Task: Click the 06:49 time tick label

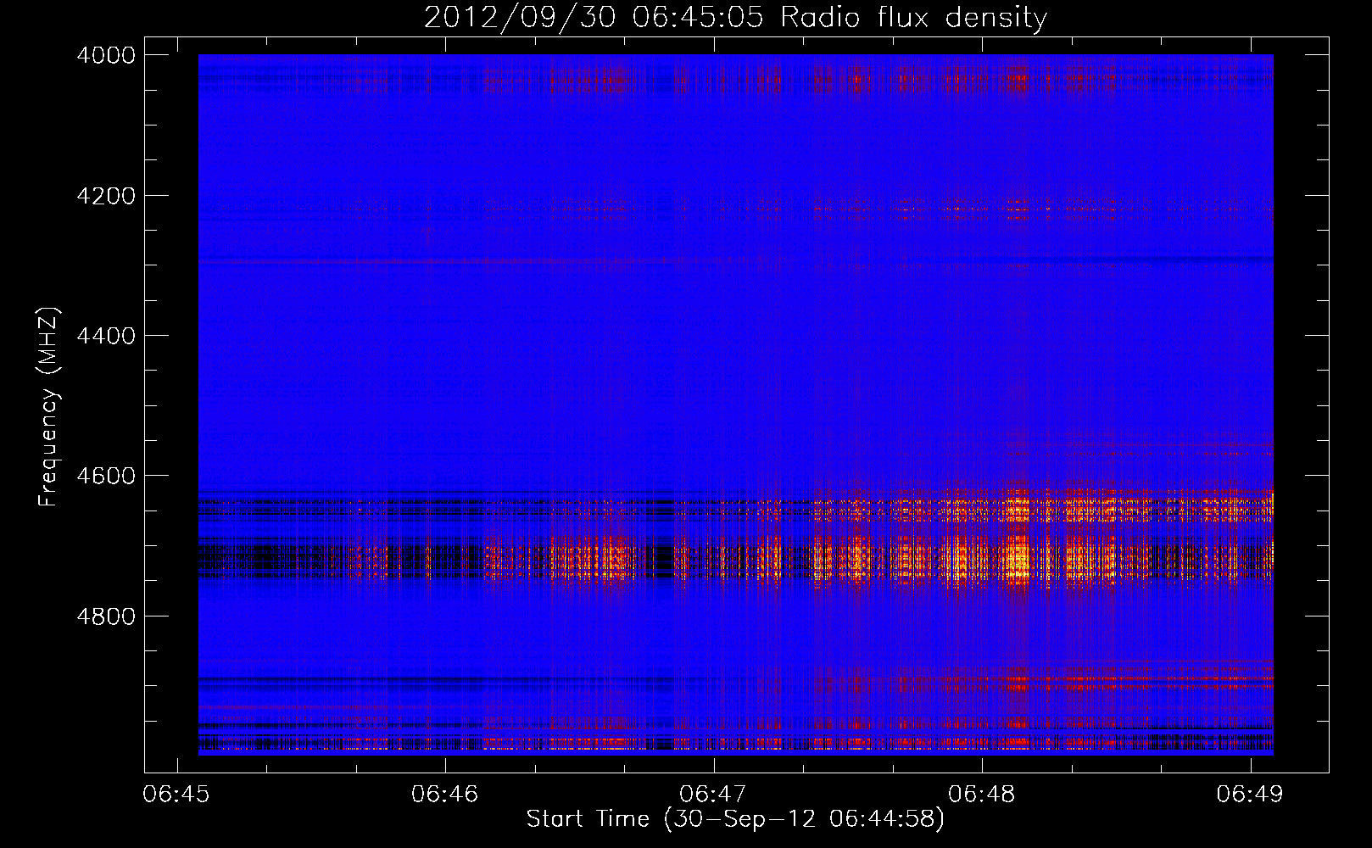Action: pyautogui.click(x=1250, y=795)
